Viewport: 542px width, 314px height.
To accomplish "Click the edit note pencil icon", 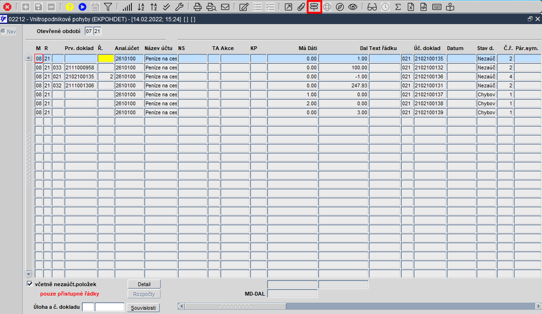I will pos(244,7).
